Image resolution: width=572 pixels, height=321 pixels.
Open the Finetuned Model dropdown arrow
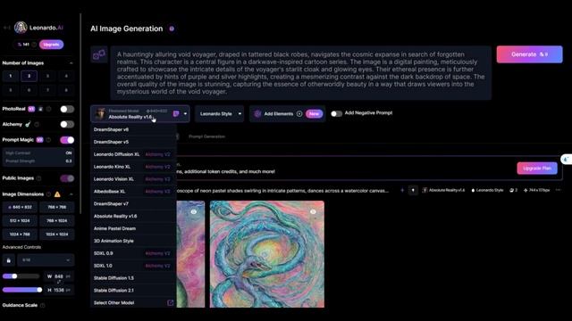[185, 114]
